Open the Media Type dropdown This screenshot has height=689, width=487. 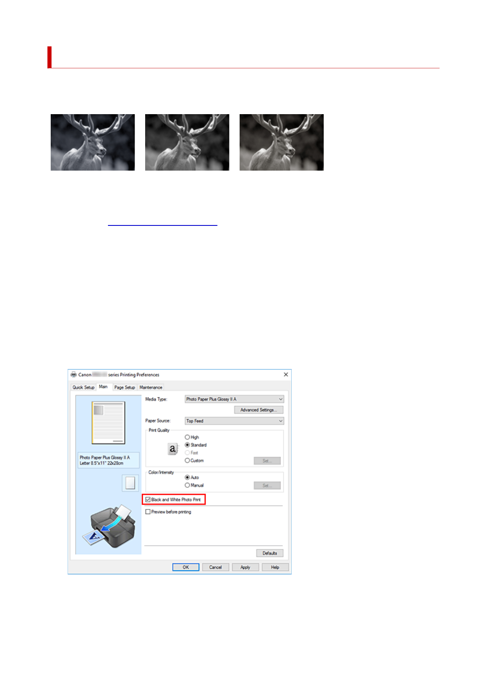[234, 399]
